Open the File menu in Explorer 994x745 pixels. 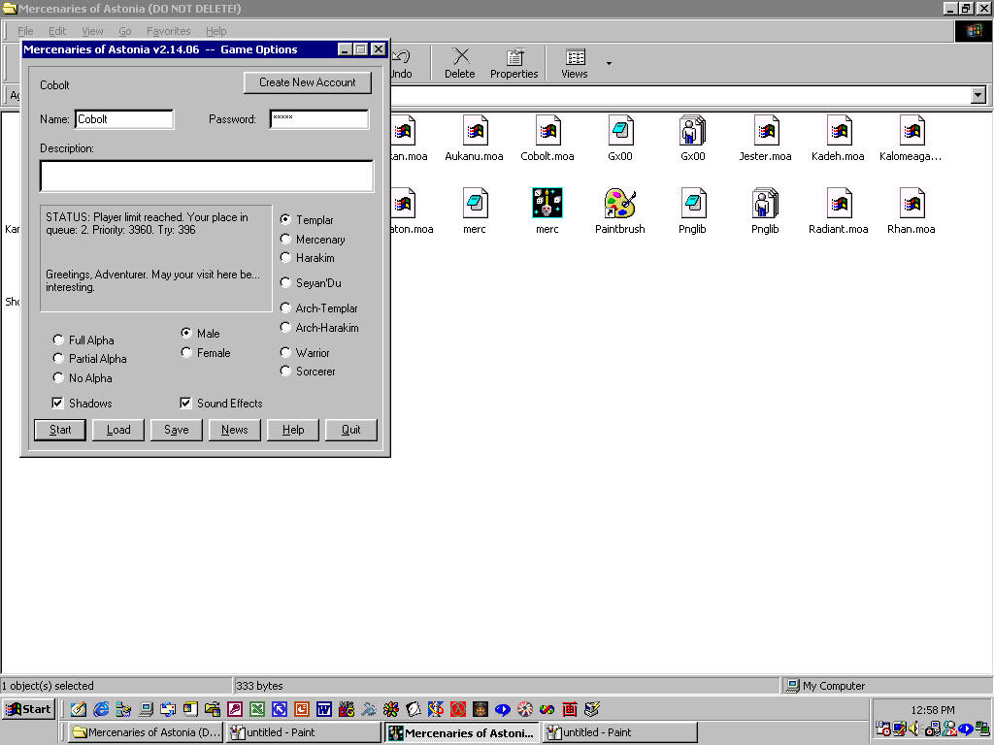(x=25, y=31)
